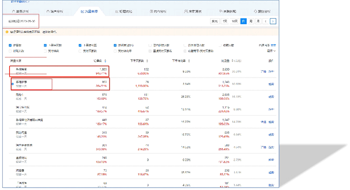350x190 pixels.
Task: Uncheck the 访客数 metric checkbox
Action: (10, 45)
